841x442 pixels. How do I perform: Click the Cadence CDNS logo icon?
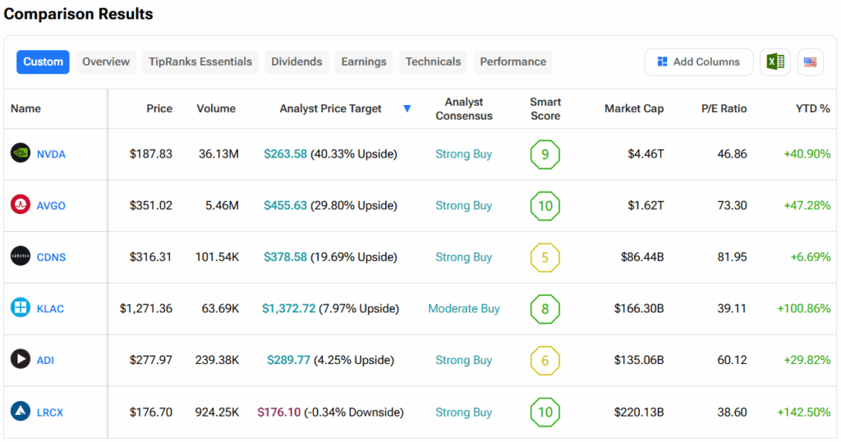point(21,257)
